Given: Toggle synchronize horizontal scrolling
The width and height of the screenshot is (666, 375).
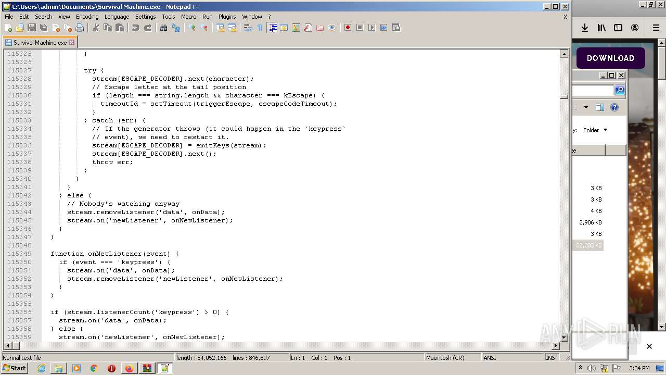Looking at the screenshot, I should tap(232, 28).
